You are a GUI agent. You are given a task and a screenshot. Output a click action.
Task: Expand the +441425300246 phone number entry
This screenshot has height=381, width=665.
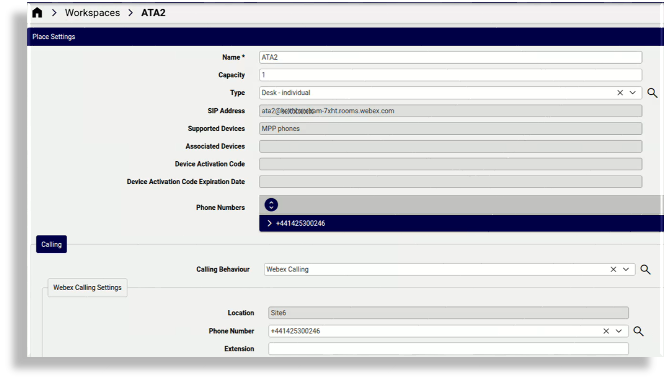click(269, 223)
